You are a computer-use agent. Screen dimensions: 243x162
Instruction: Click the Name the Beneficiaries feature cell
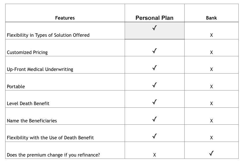pos(65,116)
